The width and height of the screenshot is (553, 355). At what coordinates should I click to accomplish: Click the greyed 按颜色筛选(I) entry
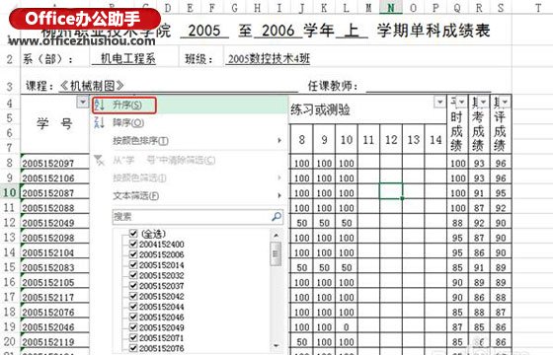190,177
